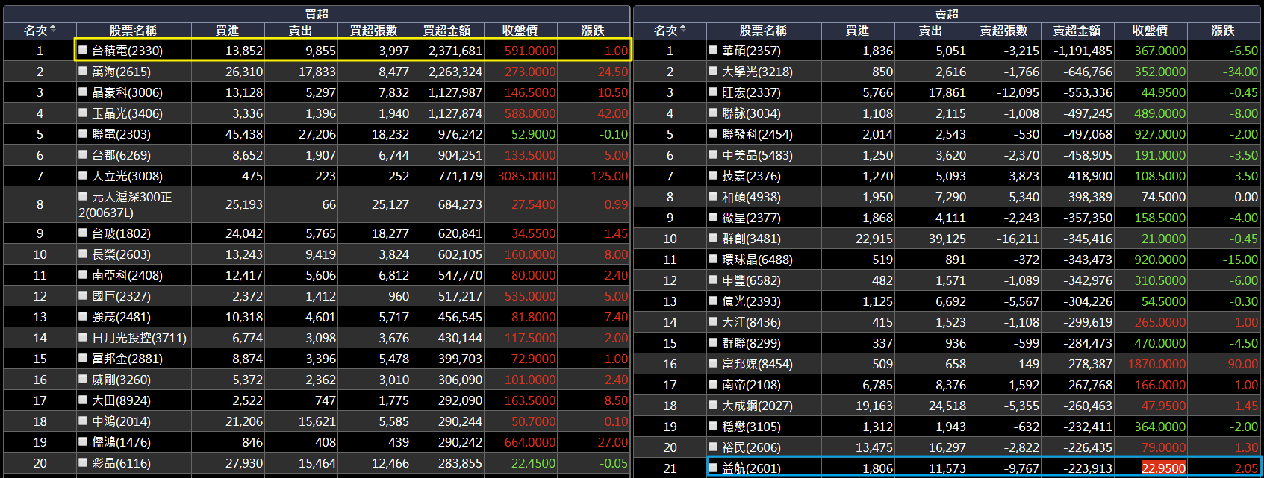The image size is (1264, 478).
Task: Click 賣出 header in 買超 table
Action: tap(300, 31)
